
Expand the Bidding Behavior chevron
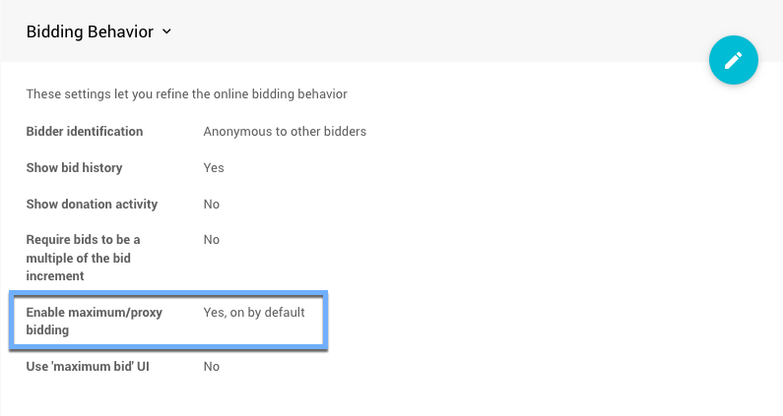166,31
